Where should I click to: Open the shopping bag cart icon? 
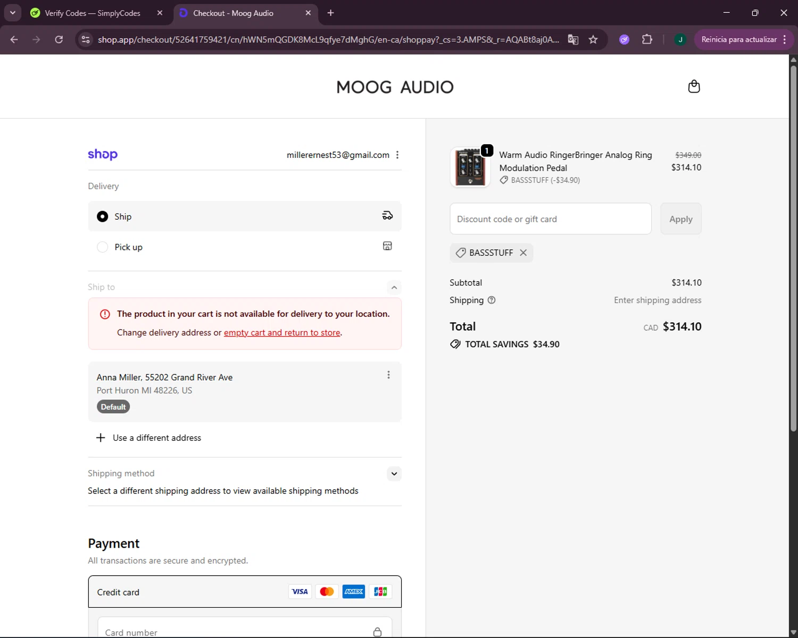[x=694, y=87]
